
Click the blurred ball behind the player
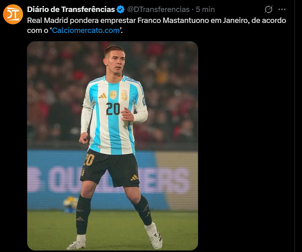tap(71, 204)
